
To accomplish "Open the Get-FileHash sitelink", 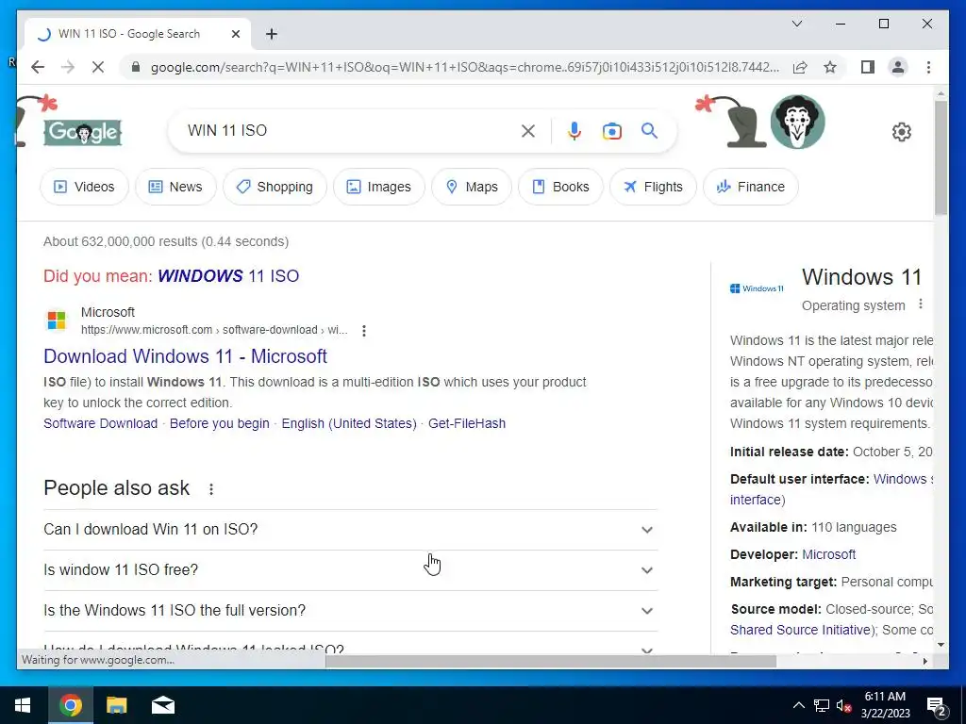I will (x=467, y=423).
